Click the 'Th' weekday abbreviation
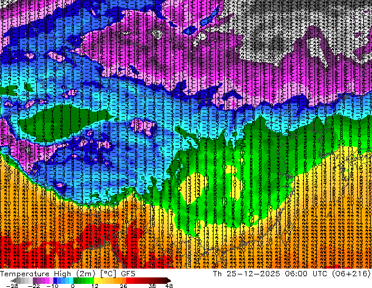Screen dimensions: 372x288 point(217,274)
